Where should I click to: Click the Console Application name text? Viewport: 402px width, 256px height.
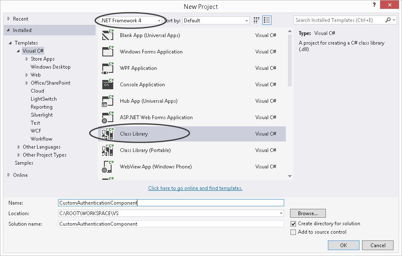click(x=142, y=84)
